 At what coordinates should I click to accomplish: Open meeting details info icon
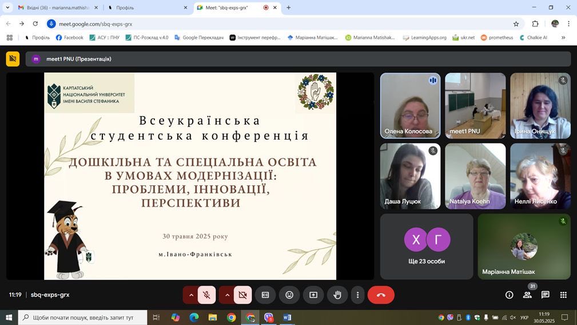click(x=509, y=295)
